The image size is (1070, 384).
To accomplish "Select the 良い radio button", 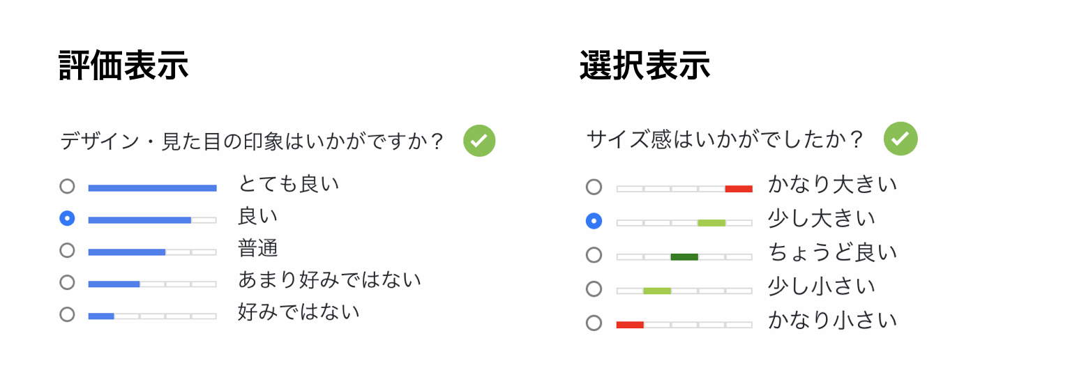I will click(x=67, y=219).
